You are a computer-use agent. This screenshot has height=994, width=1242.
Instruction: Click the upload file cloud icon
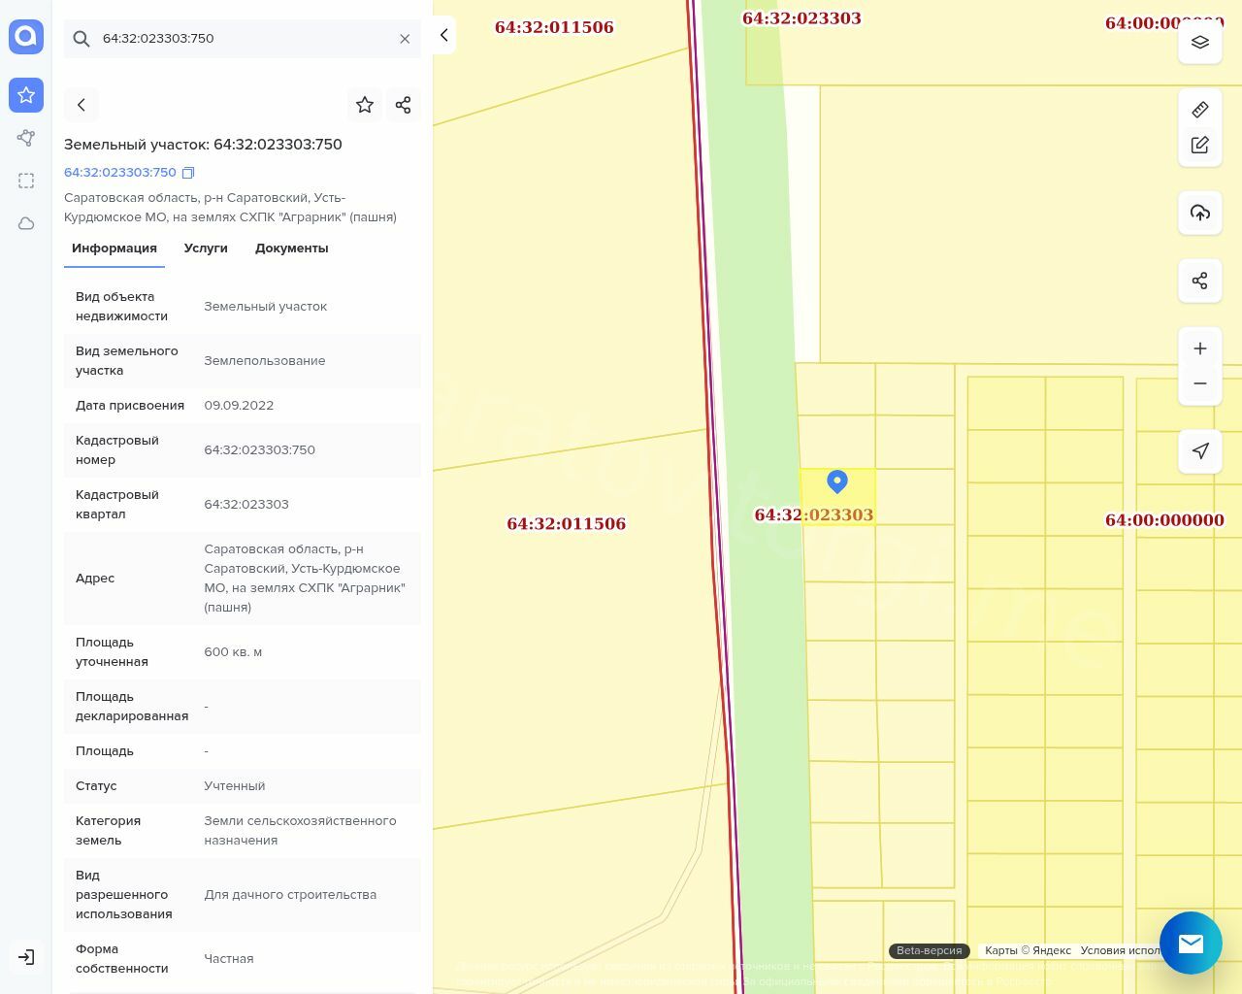[1199, 213]
